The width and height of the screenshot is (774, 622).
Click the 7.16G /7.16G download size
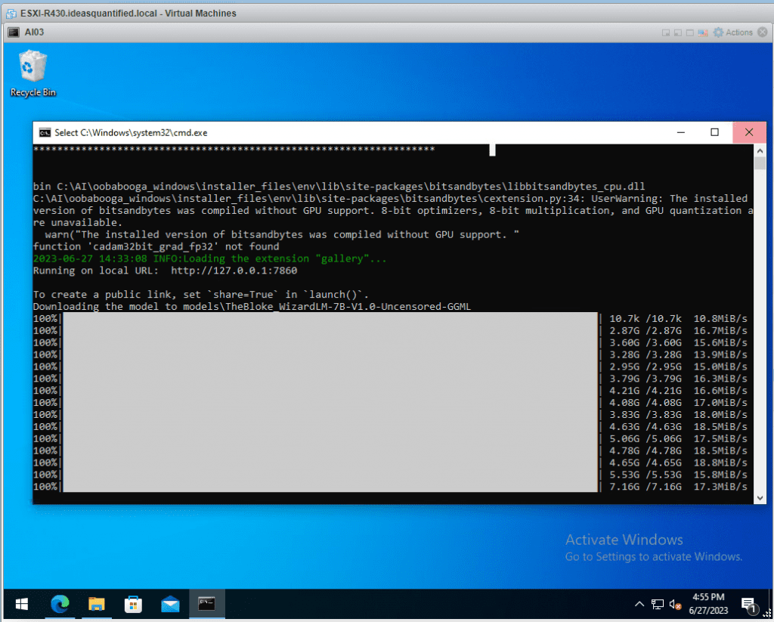click(x=646, y=487)
